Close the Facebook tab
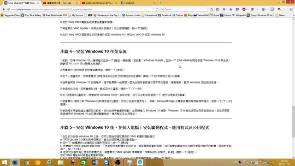 pyautogui.click(x=154, y=3)
